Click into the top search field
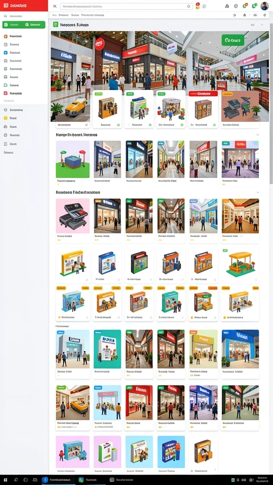 (x=126, y=6)
